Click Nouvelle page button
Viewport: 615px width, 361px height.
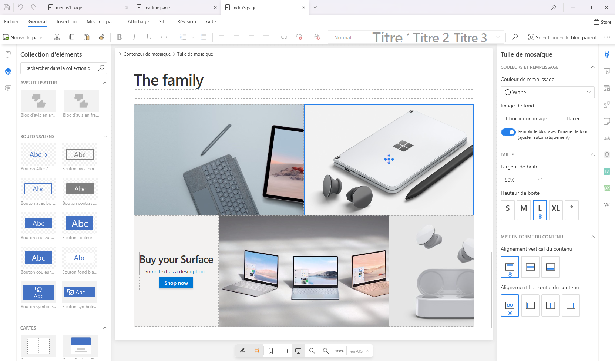(23, 37)
